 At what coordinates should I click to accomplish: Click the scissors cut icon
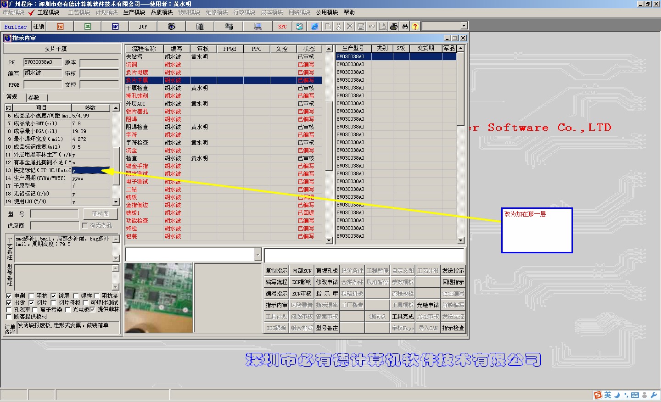click(339, 27)
